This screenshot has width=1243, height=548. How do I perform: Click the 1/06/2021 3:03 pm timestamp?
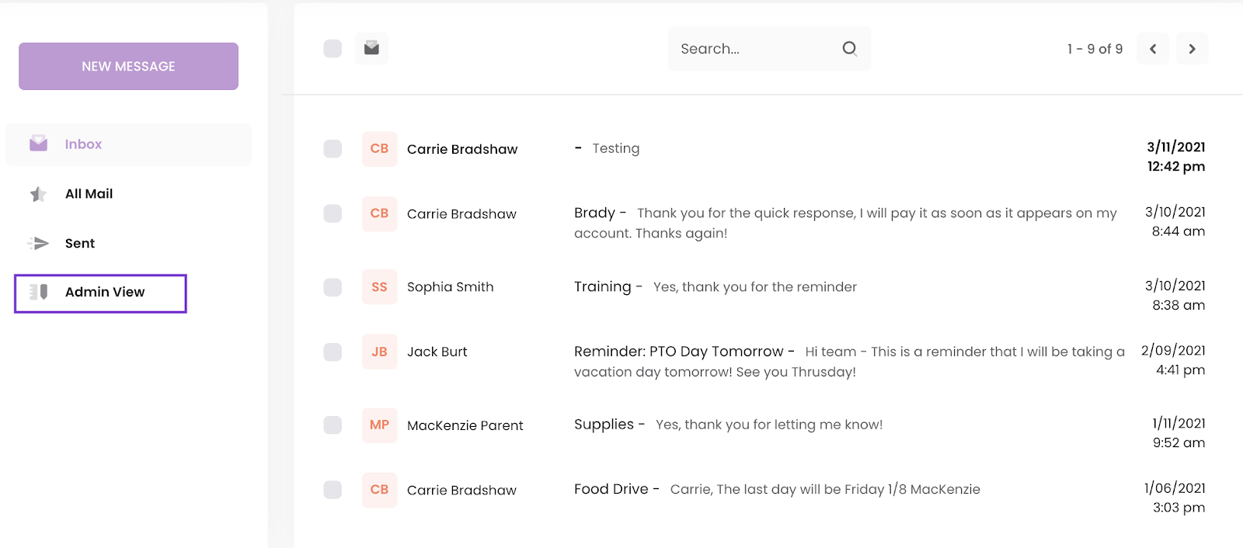pos(1175,498)
